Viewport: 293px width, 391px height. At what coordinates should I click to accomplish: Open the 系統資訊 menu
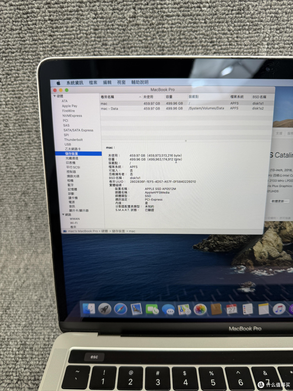75,83
